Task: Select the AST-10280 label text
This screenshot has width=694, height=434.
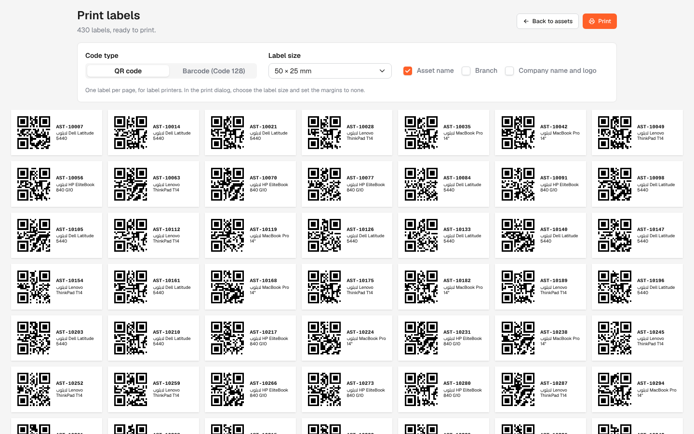Action: pyautogui.click(x=457, y=383)
